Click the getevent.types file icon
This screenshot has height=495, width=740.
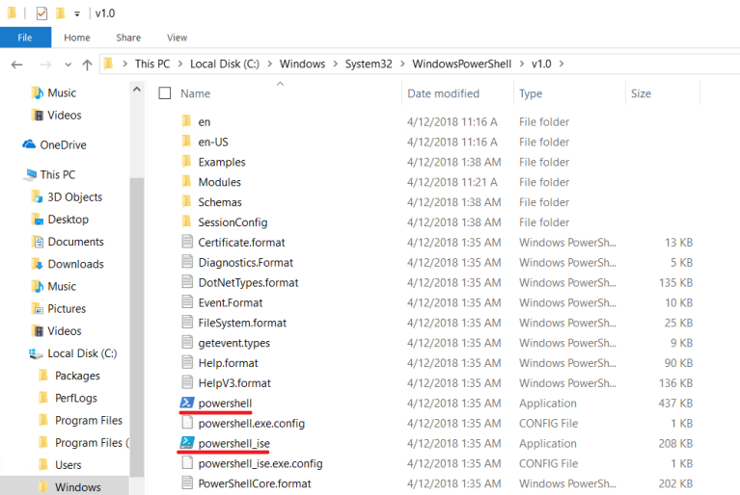[x=187, y=343]
